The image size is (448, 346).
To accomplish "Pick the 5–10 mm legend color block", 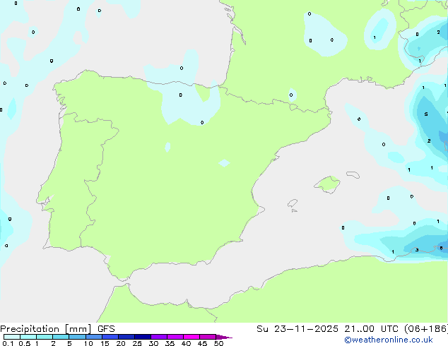I will click(77, 337).
